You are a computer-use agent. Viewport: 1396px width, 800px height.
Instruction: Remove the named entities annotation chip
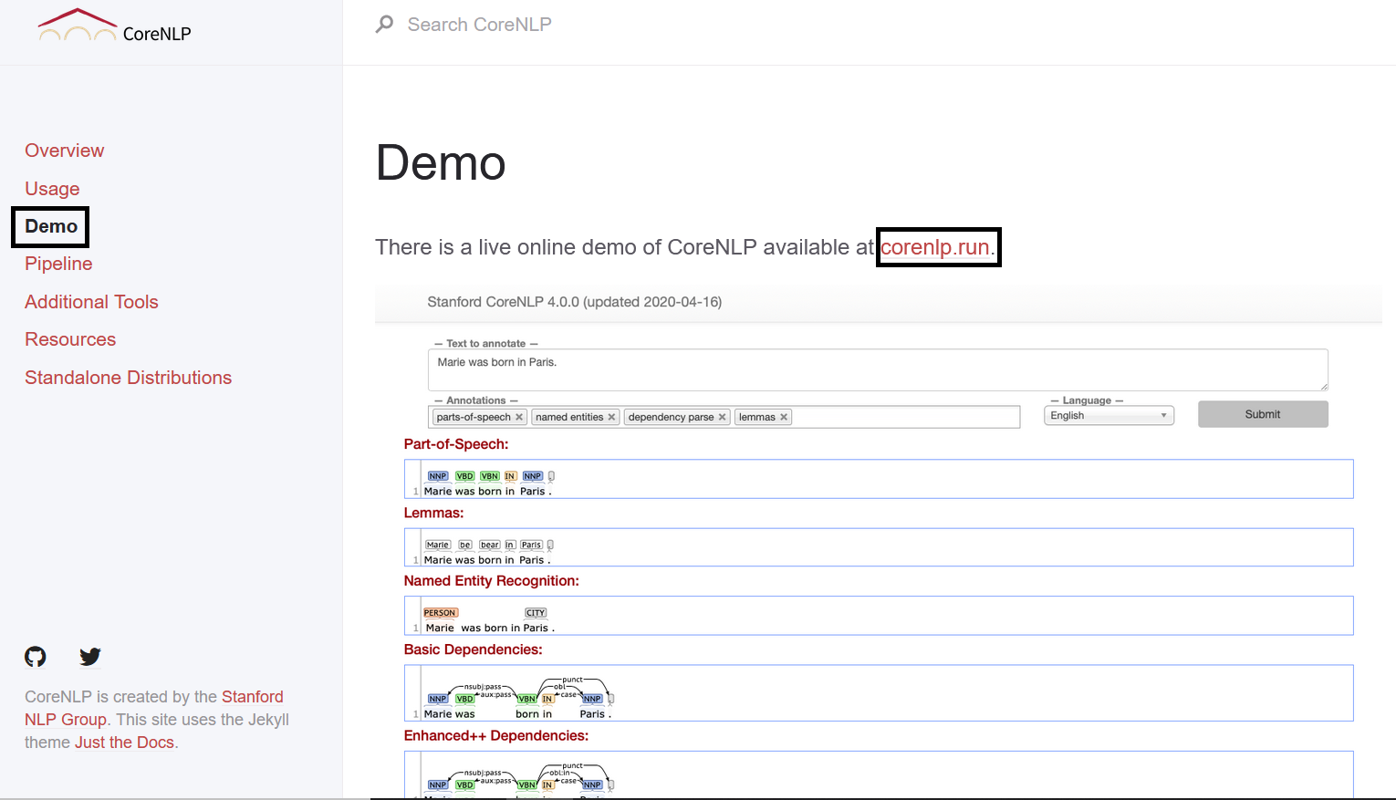tap(612, 417)
